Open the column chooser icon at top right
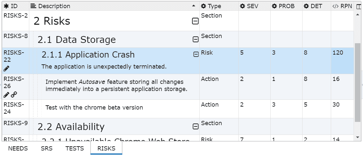 (359, 6)
